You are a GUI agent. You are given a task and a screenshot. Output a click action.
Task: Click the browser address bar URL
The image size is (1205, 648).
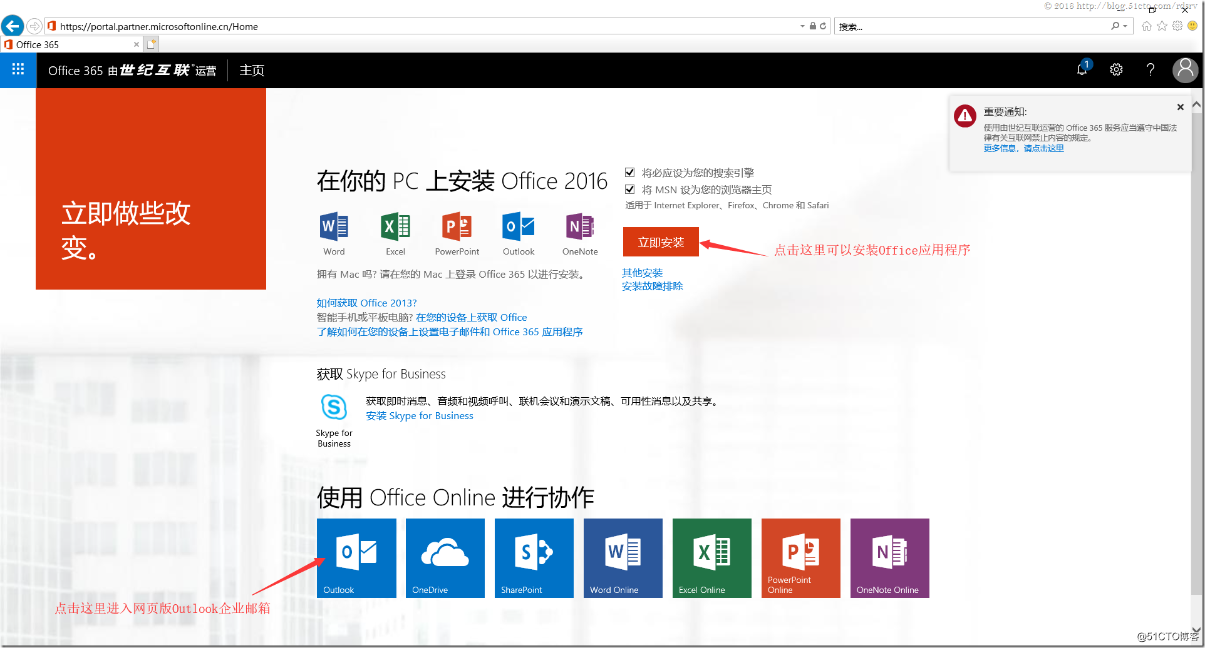tap(159, 26)
